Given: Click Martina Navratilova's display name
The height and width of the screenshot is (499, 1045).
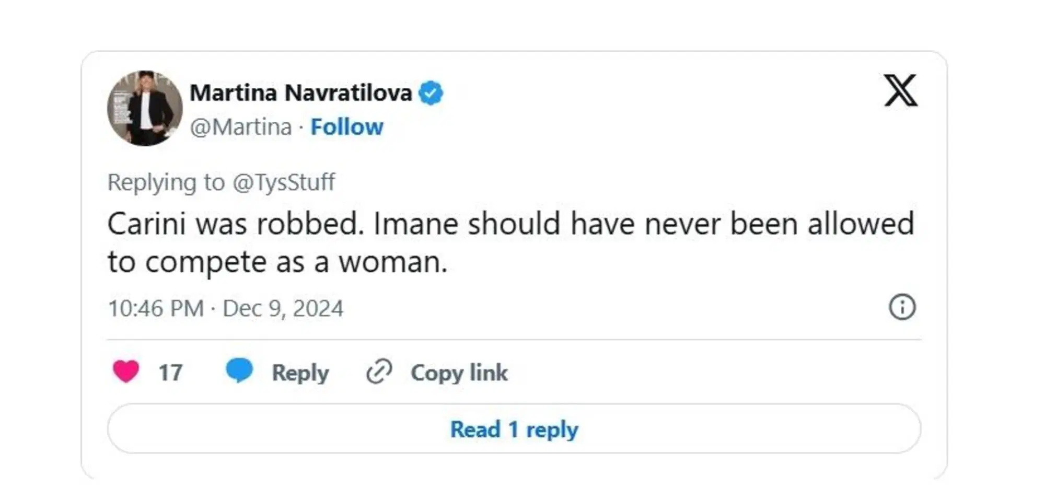Looking at the screenshot, I should coord(301,92).
